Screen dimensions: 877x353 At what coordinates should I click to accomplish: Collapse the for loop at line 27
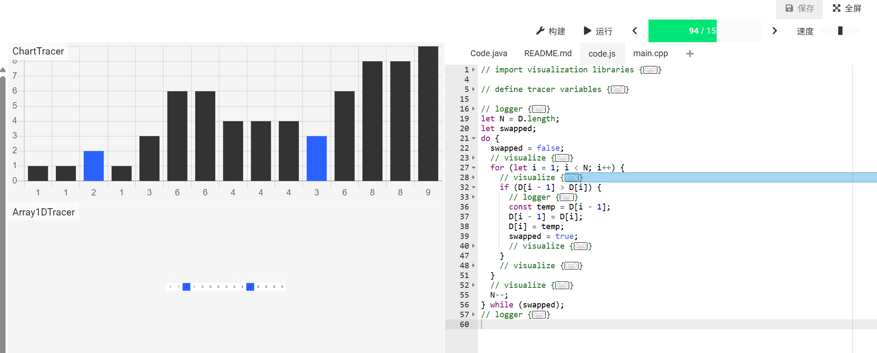pyautogui.click(x=473, y=168)
